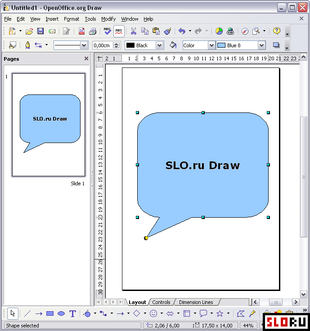Click the Export as PDF icon
Screen dimensions: 310x331
(81, 31)
